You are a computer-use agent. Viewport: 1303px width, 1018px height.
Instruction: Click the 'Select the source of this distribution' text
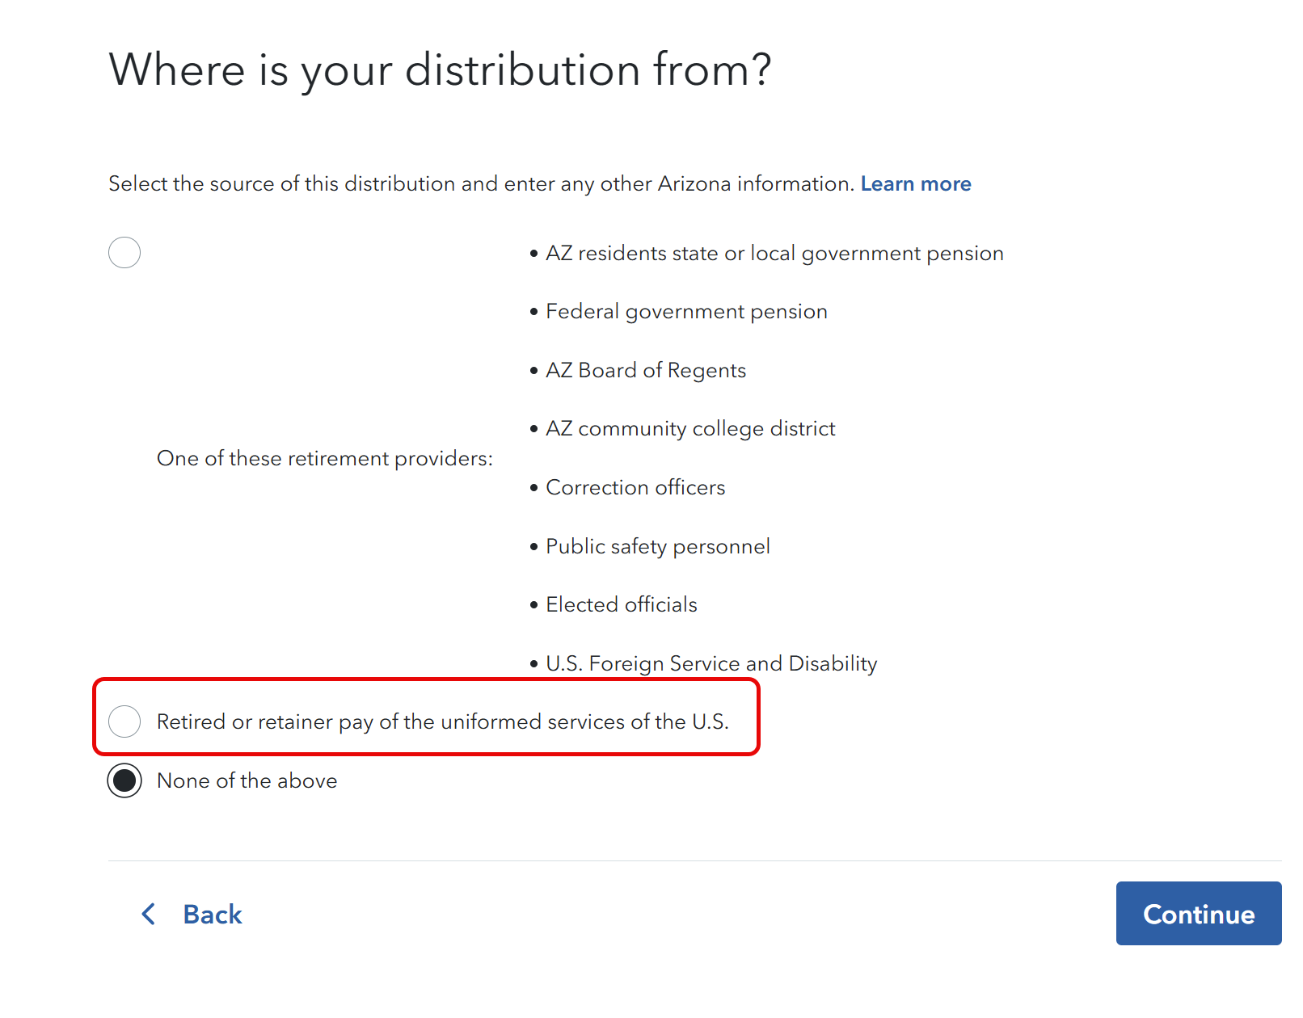pyautogui.click(x=481, y=184)
